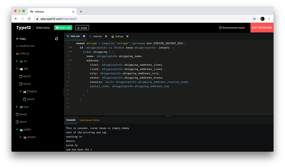The height and width of the screenshot is (168, 285).
Task: Collapse the Folder3 folder
Action: click(21, 92)
